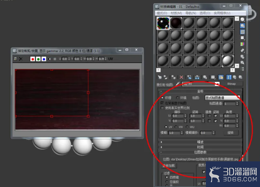Viewport: 260px width, 187px height.
Task: Click the print icon in crop window
Action: [15, 59]
